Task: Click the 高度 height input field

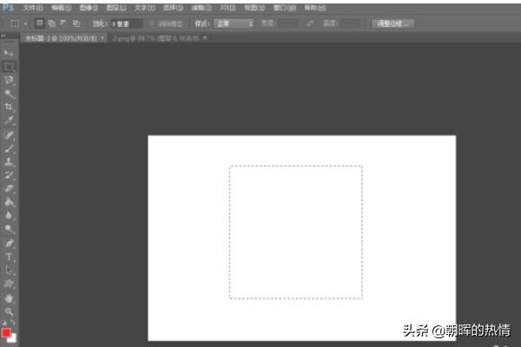Action: click(351, 23)
